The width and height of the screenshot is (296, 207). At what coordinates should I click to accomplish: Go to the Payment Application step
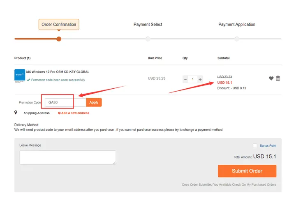click(237, 25)
